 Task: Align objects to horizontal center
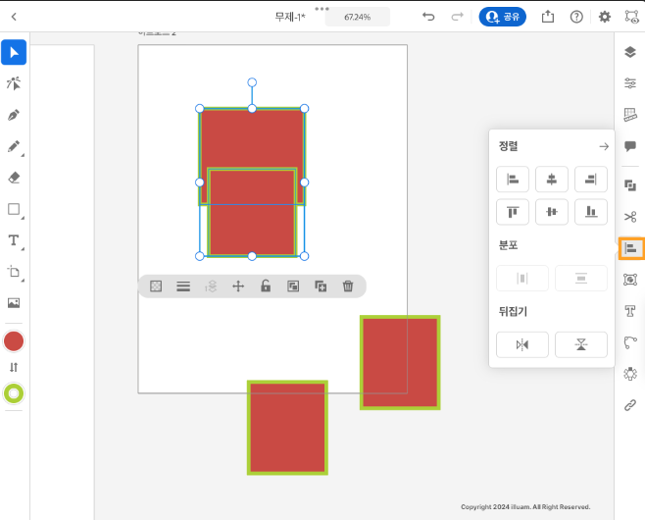[x=551, y=180]
